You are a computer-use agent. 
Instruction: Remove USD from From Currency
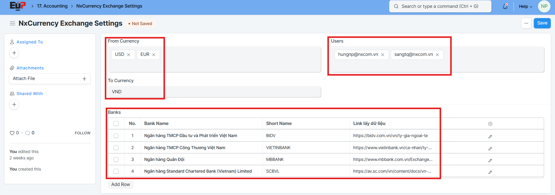click(x=129, y=55)
